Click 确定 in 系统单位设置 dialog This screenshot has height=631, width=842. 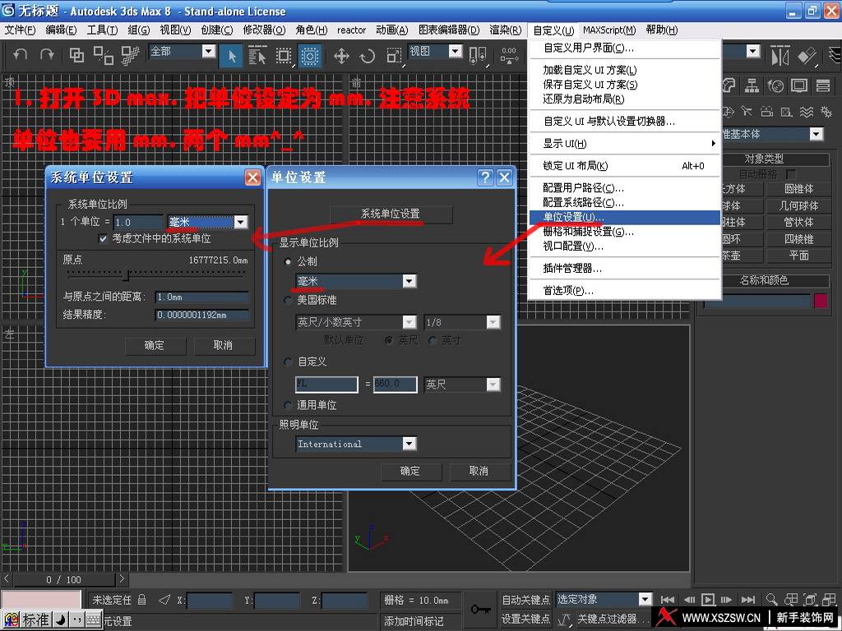(x=155, y=346)
